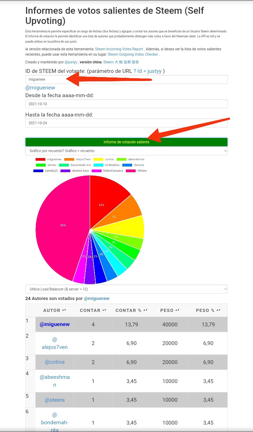This screenshot has width=253, height=432.
Task: Edit the Hasta la fecha date field
Action: (x=126, y=123)
